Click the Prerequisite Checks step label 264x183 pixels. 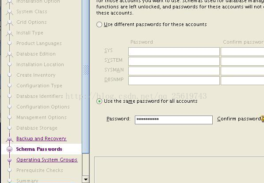point(39,170)
